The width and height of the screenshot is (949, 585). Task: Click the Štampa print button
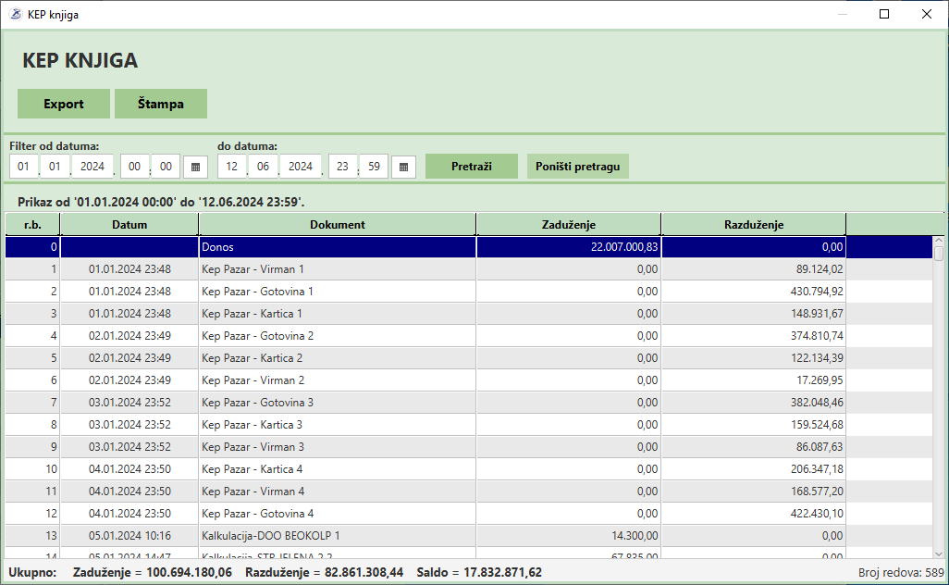160,104
